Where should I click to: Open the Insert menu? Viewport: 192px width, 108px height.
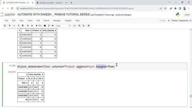[x=30, y=21]
